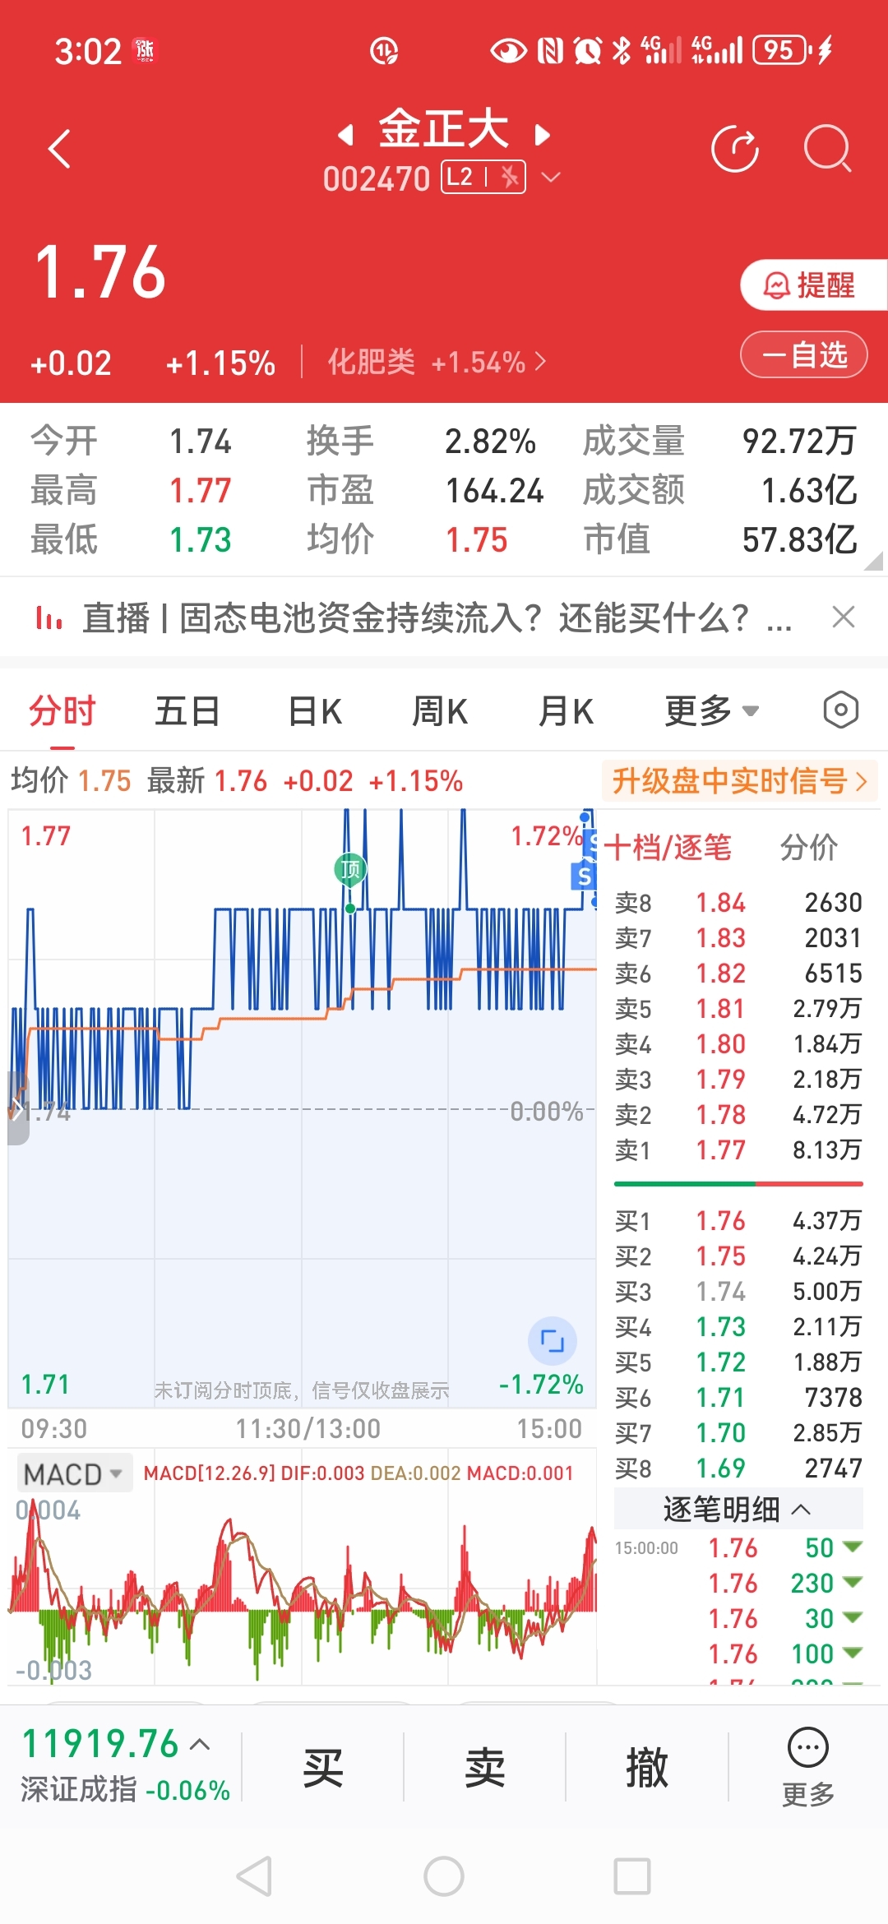
Task: Open the bottom 更多 menu icon
Action: [x=808, y=1766]
